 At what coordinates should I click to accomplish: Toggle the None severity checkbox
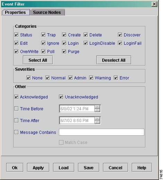[28, 78]
